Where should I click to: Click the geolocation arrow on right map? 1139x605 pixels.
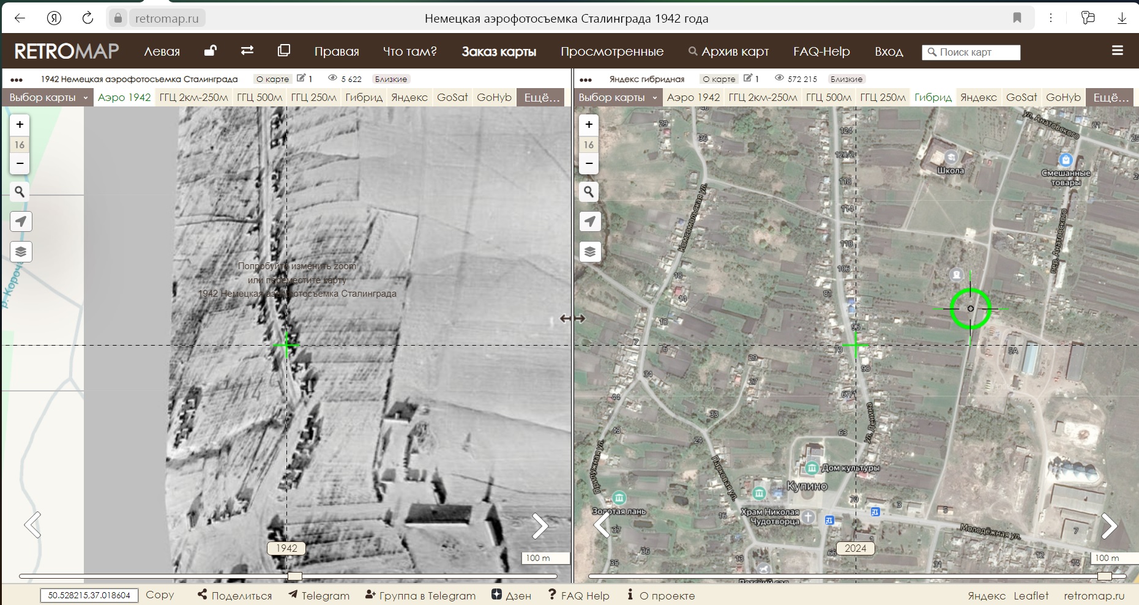point(589,221)
